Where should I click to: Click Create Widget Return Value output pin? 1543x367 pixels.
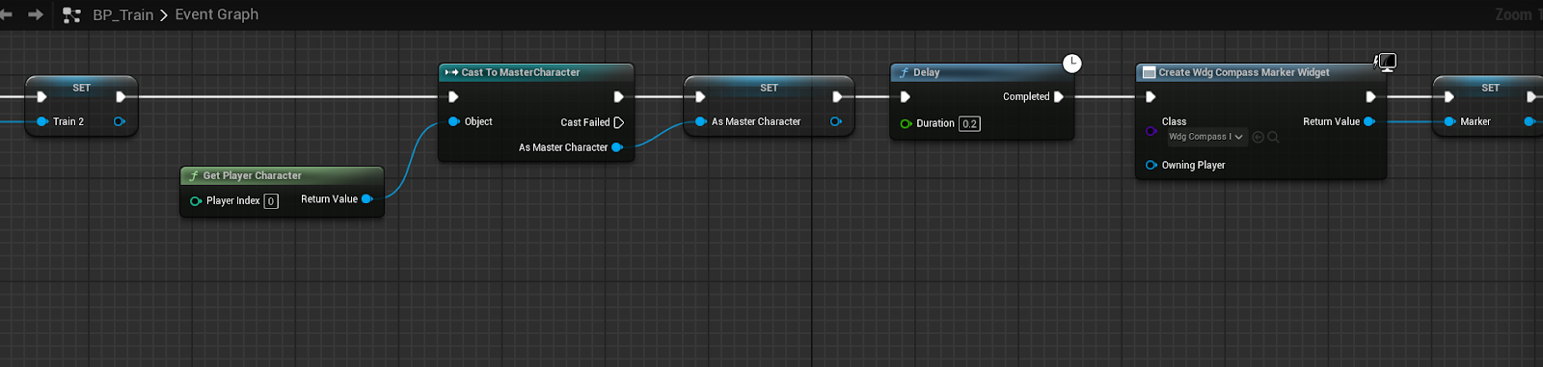pyautogui.click(x=1369, y=121)
